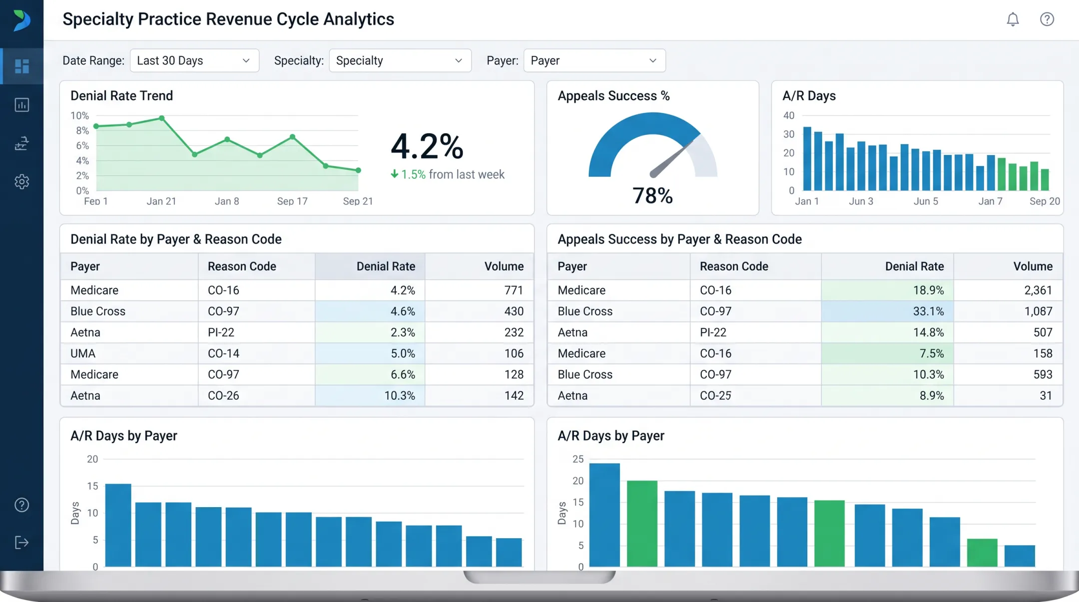
Task: Open notifications bell icon
Action: [1013, 19]
